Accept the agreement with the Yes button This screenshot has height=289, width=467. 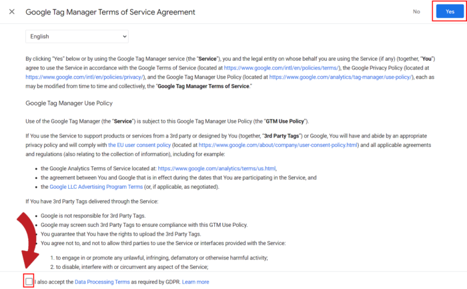[x=450, y=11]
